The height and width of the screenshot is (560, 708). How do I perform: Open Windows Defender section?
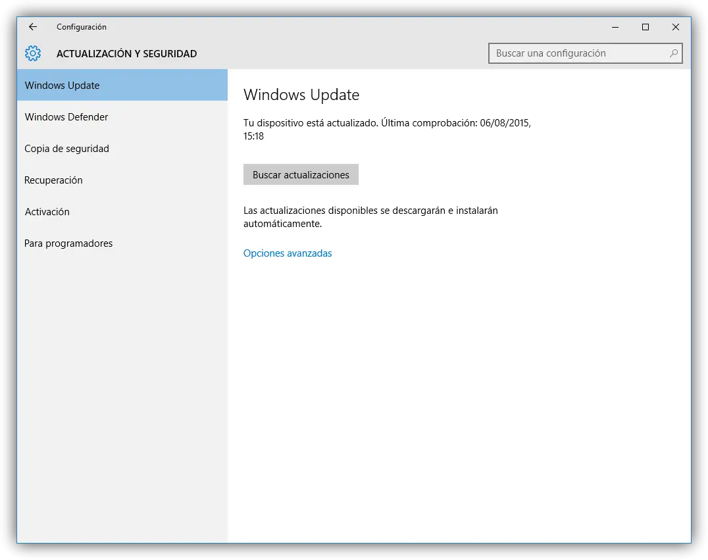(122, 116)
